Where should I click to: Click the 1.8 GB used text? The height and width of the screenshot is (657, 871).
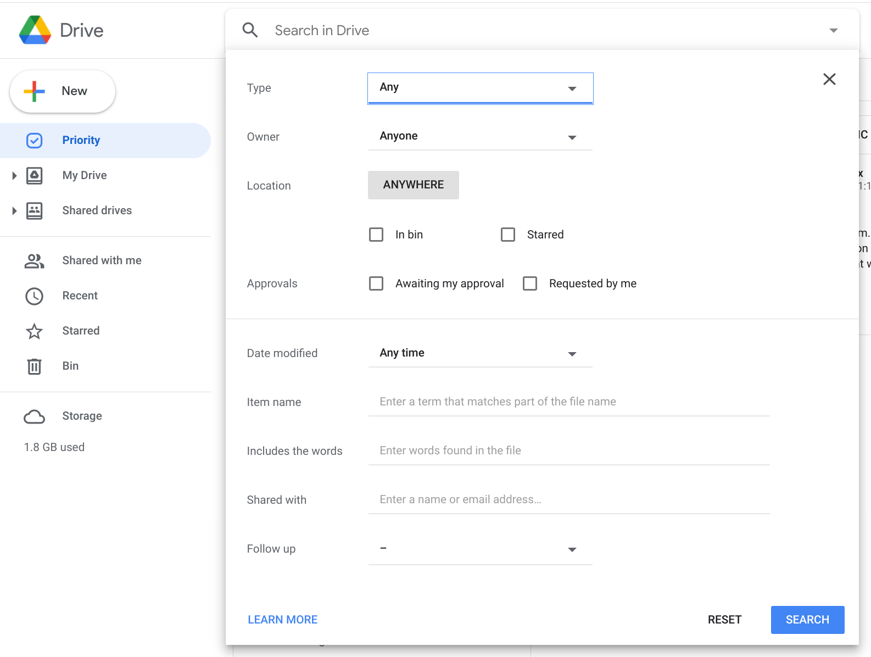tap(54, 447)
